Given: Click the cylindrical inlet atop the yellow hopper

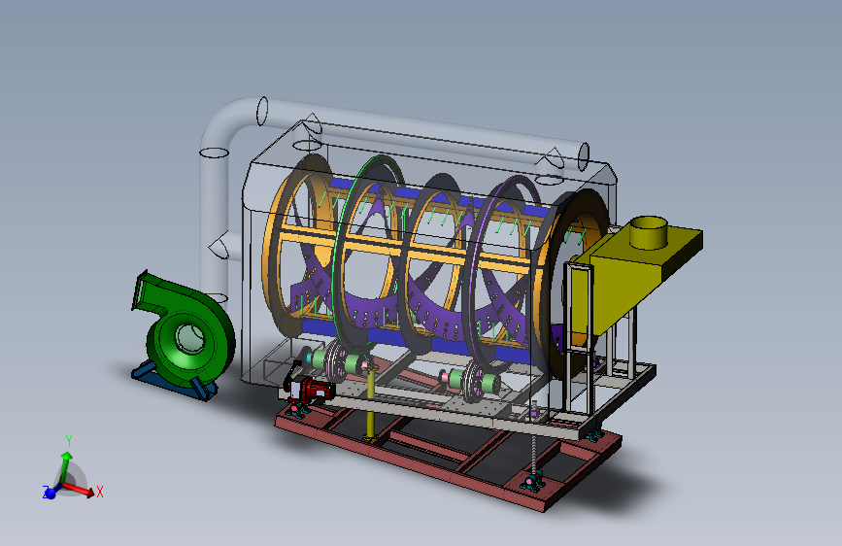Looking at the screenshot, I should (648, 232).
